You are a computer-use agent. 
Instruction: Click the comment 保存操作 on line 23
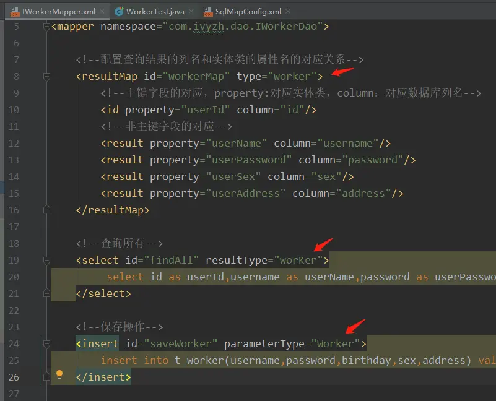[x=123, y=327]
